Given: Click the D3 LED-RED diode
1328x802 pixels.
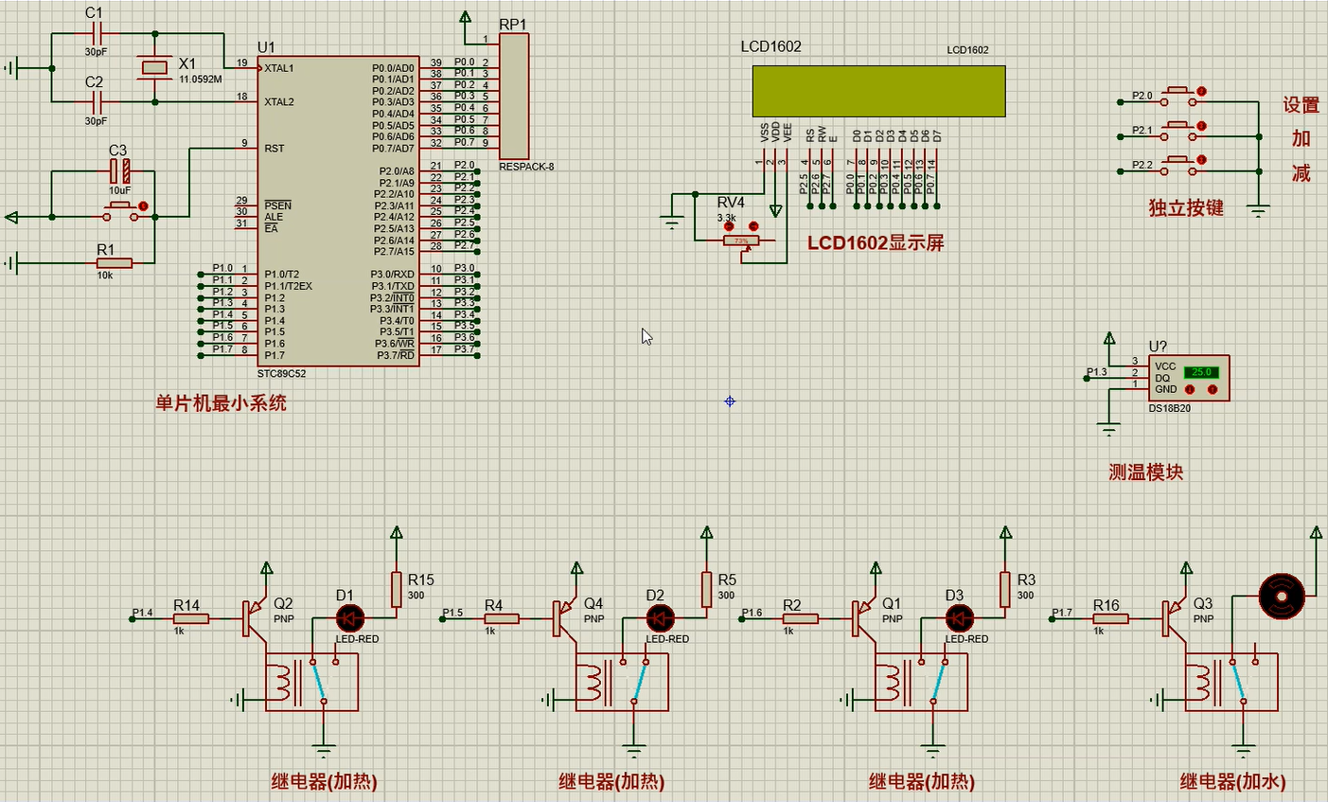Looking at the screenshot, I should pyautogui.click(x=959, y=619).
